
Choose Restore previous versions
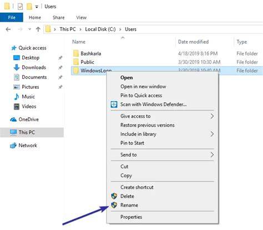(x=148, y=125)
